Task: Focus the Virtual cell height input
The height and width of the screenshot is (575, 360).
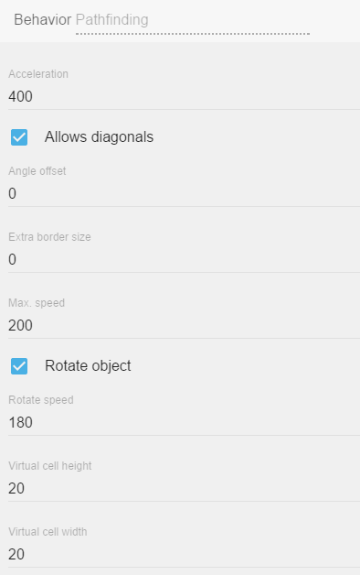Action: tap(184, 489)
